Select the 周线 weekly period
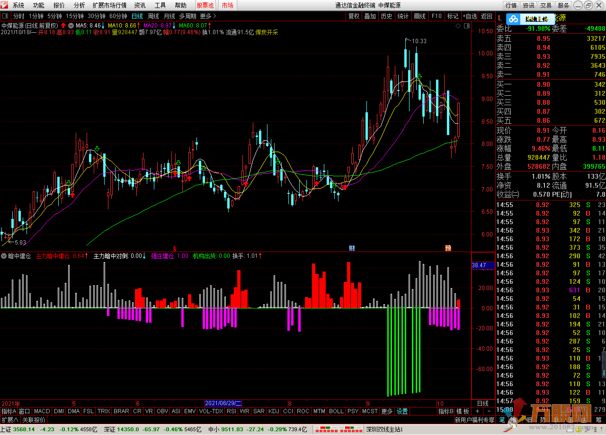The image size is (606, 435). (x=153, y=16)
